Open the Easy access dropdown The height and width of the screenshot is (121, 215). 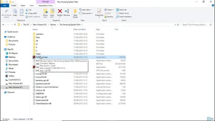[86, 13]
